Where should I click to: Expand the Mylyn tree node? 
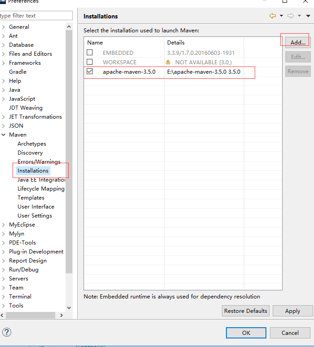click(3, 234)
